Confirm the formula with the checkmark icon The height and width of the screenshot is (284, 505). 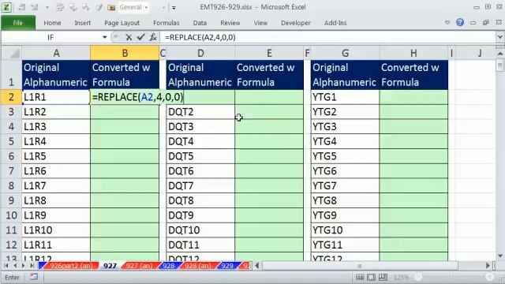(x=140, y=37)
